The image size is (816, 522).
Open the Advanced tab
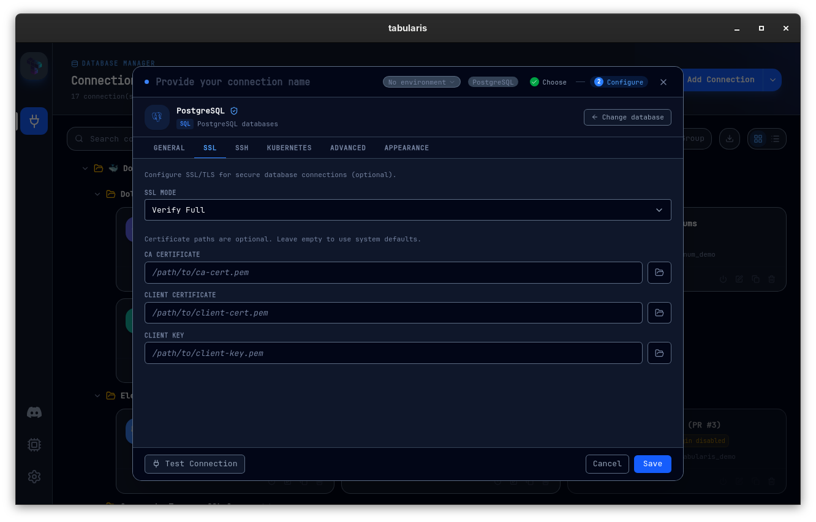348,148
